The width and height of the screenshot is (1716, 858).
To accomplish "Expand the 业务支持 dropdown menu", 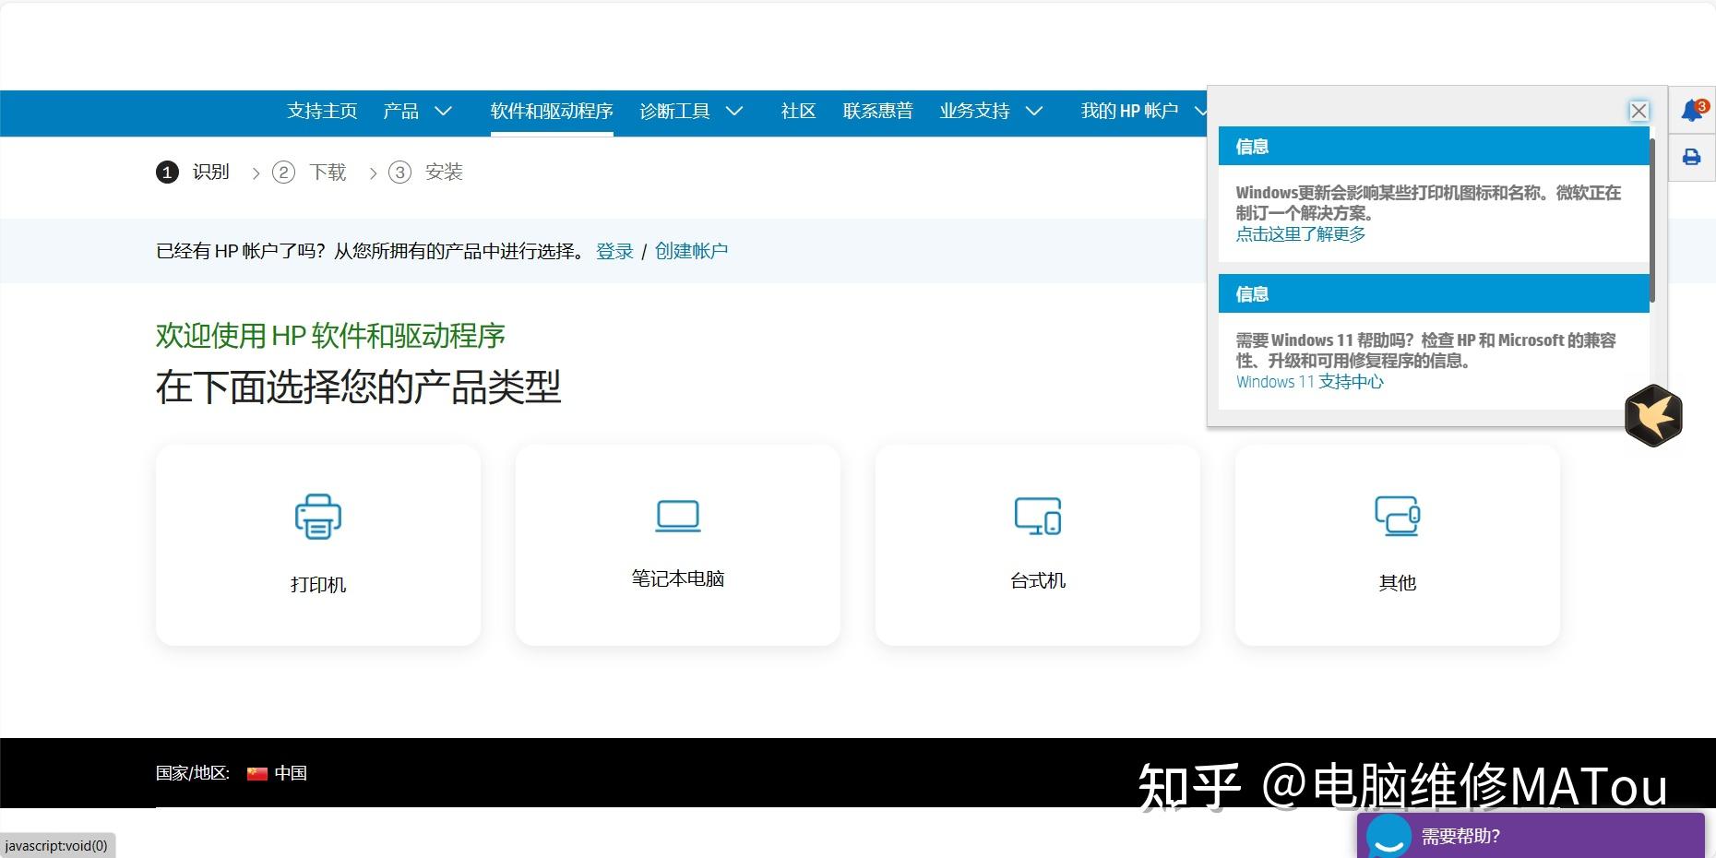I will tap(991, 112).
